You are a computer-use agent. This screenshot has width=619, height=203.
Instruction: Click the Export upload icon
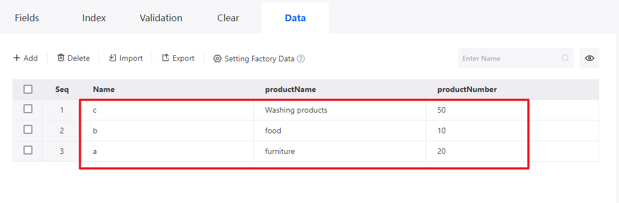[x=166, y=58]
